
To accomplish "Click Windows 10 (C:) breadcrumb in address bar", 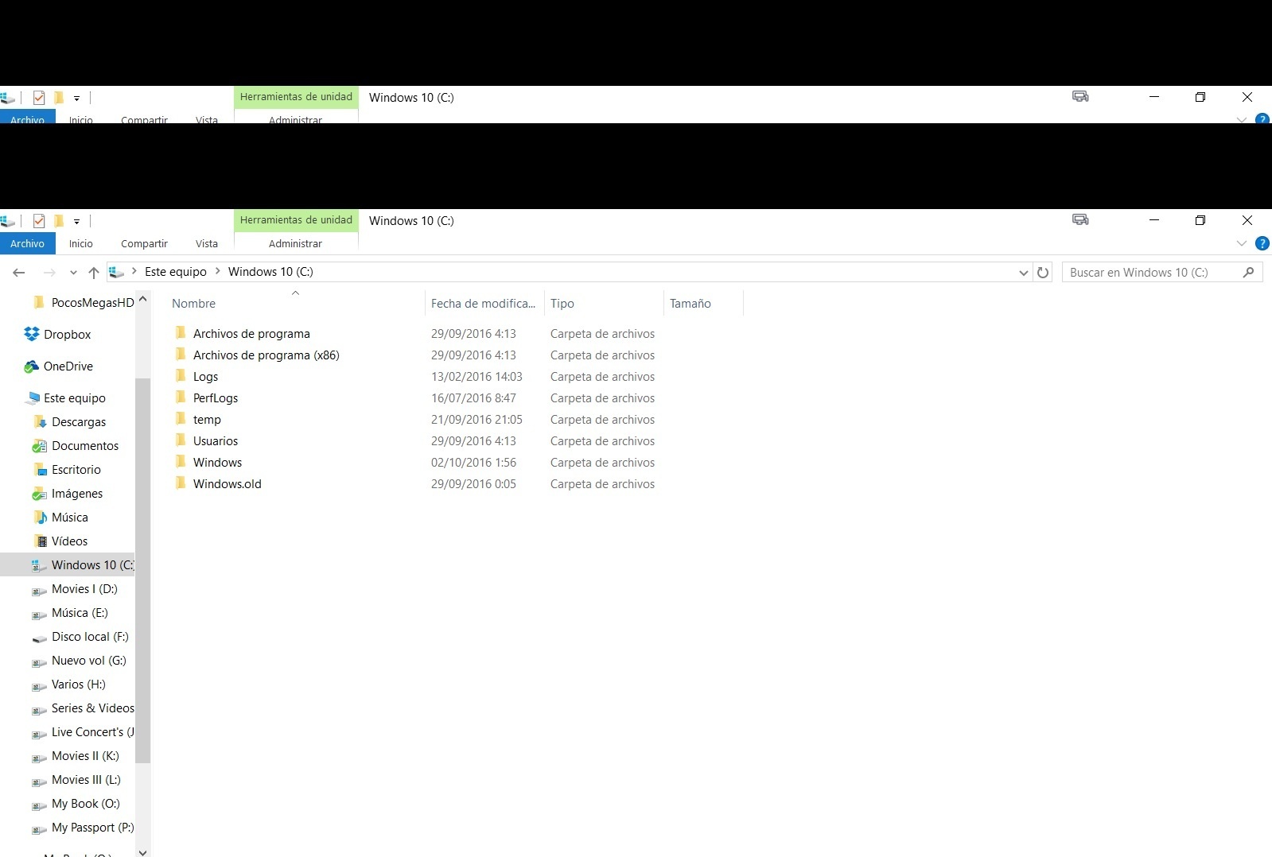I will click(270, 272).
